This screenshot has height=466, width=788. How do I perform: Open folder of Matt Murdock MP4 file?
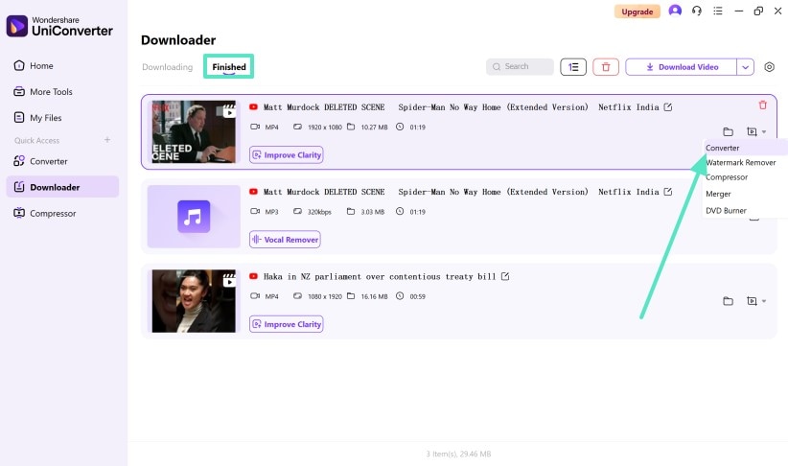pos(728,131)
